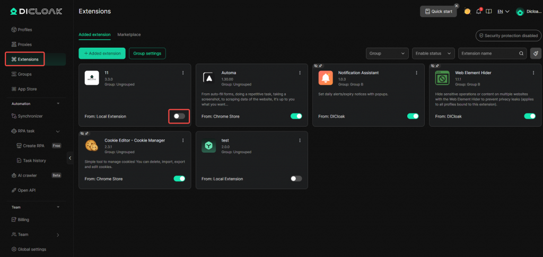Expand the Group filter dropdown
Viewport: 543px width, 257px height.
tap(387, 54)
